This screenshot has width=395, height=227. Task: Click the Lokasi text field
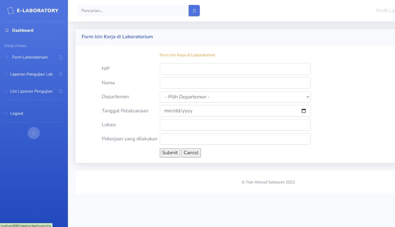tap(235, 125)
